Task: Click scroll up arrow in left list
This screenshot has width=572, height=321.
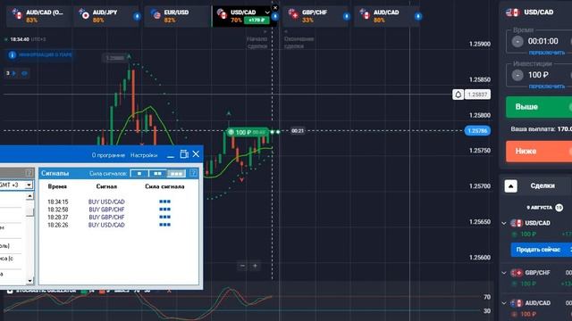Action: [x=29, y=196]
